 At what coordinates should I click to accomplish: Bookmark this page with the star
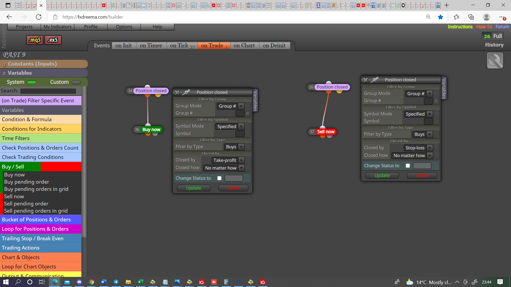click(440, 17)
